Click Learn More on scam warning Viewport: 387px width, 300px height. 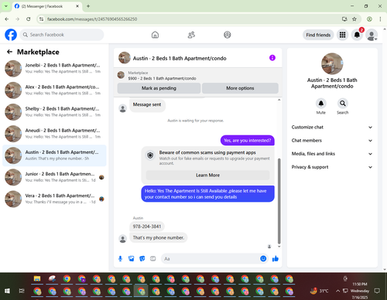point(207,176)
